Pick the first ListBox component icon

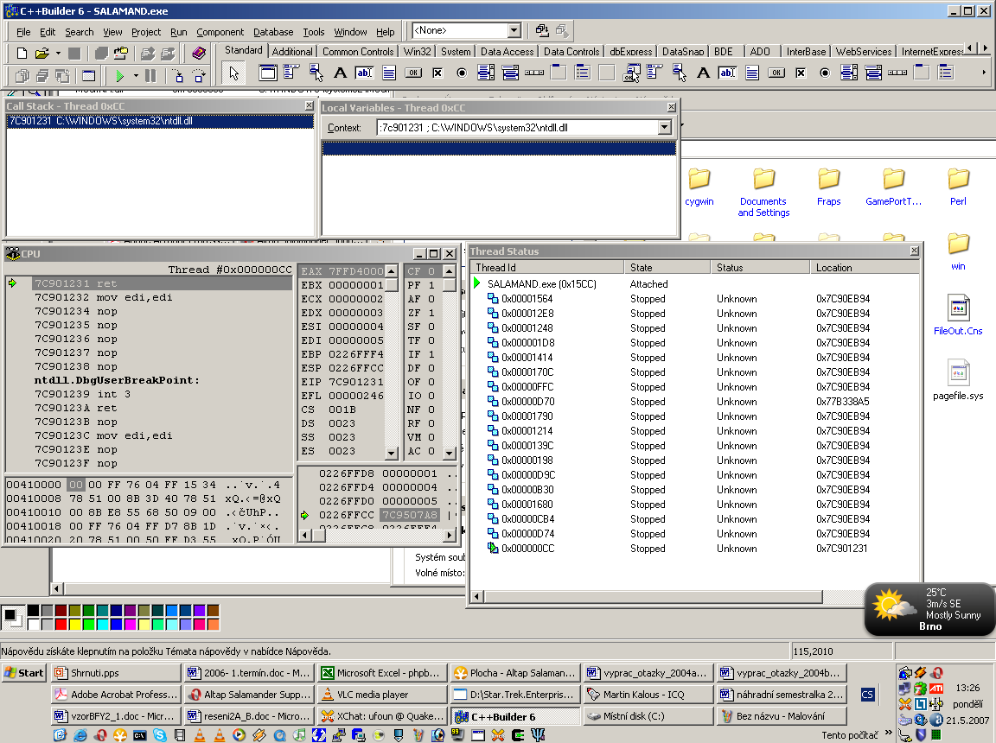(486, 73)
